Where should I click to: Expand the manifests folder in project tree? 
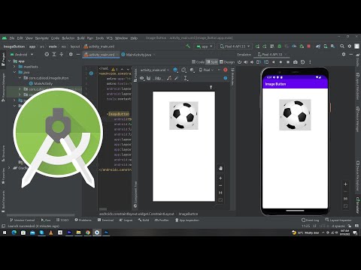click(x=14, y=67)
